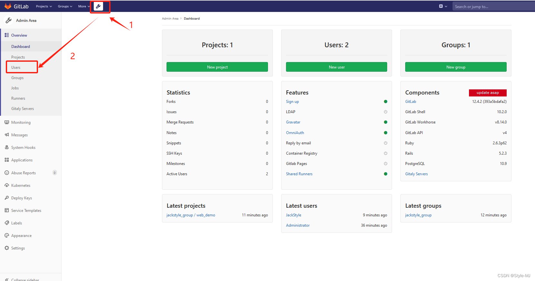Image resolution: width=535 pixels, height=281 pixels.
Task: Click the green Gravatar status dot
Action: coord(386,122)
